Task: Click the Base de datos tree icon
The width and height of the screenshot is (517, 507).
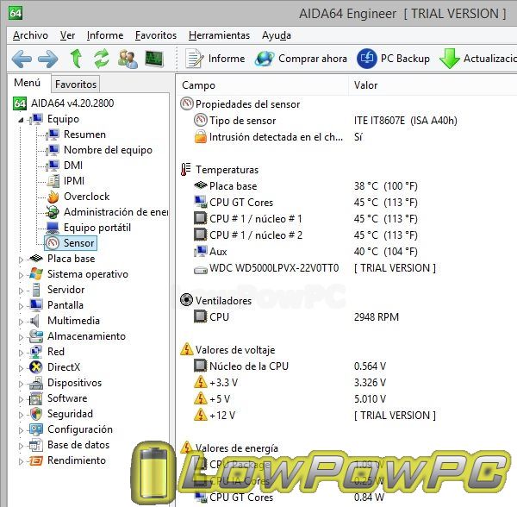Action: (x=36, y=445)
